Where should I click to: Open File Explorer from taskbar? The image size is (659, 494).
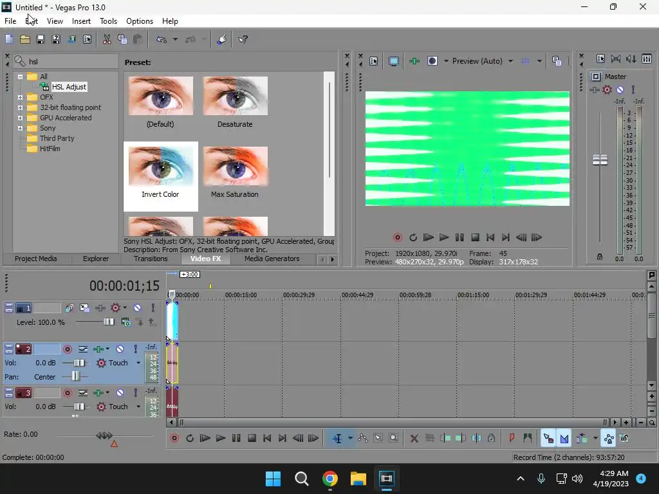358,479
